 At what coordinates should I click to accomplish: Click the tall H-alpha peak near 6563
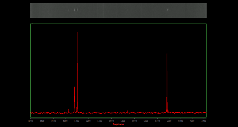tap(167, 54)
